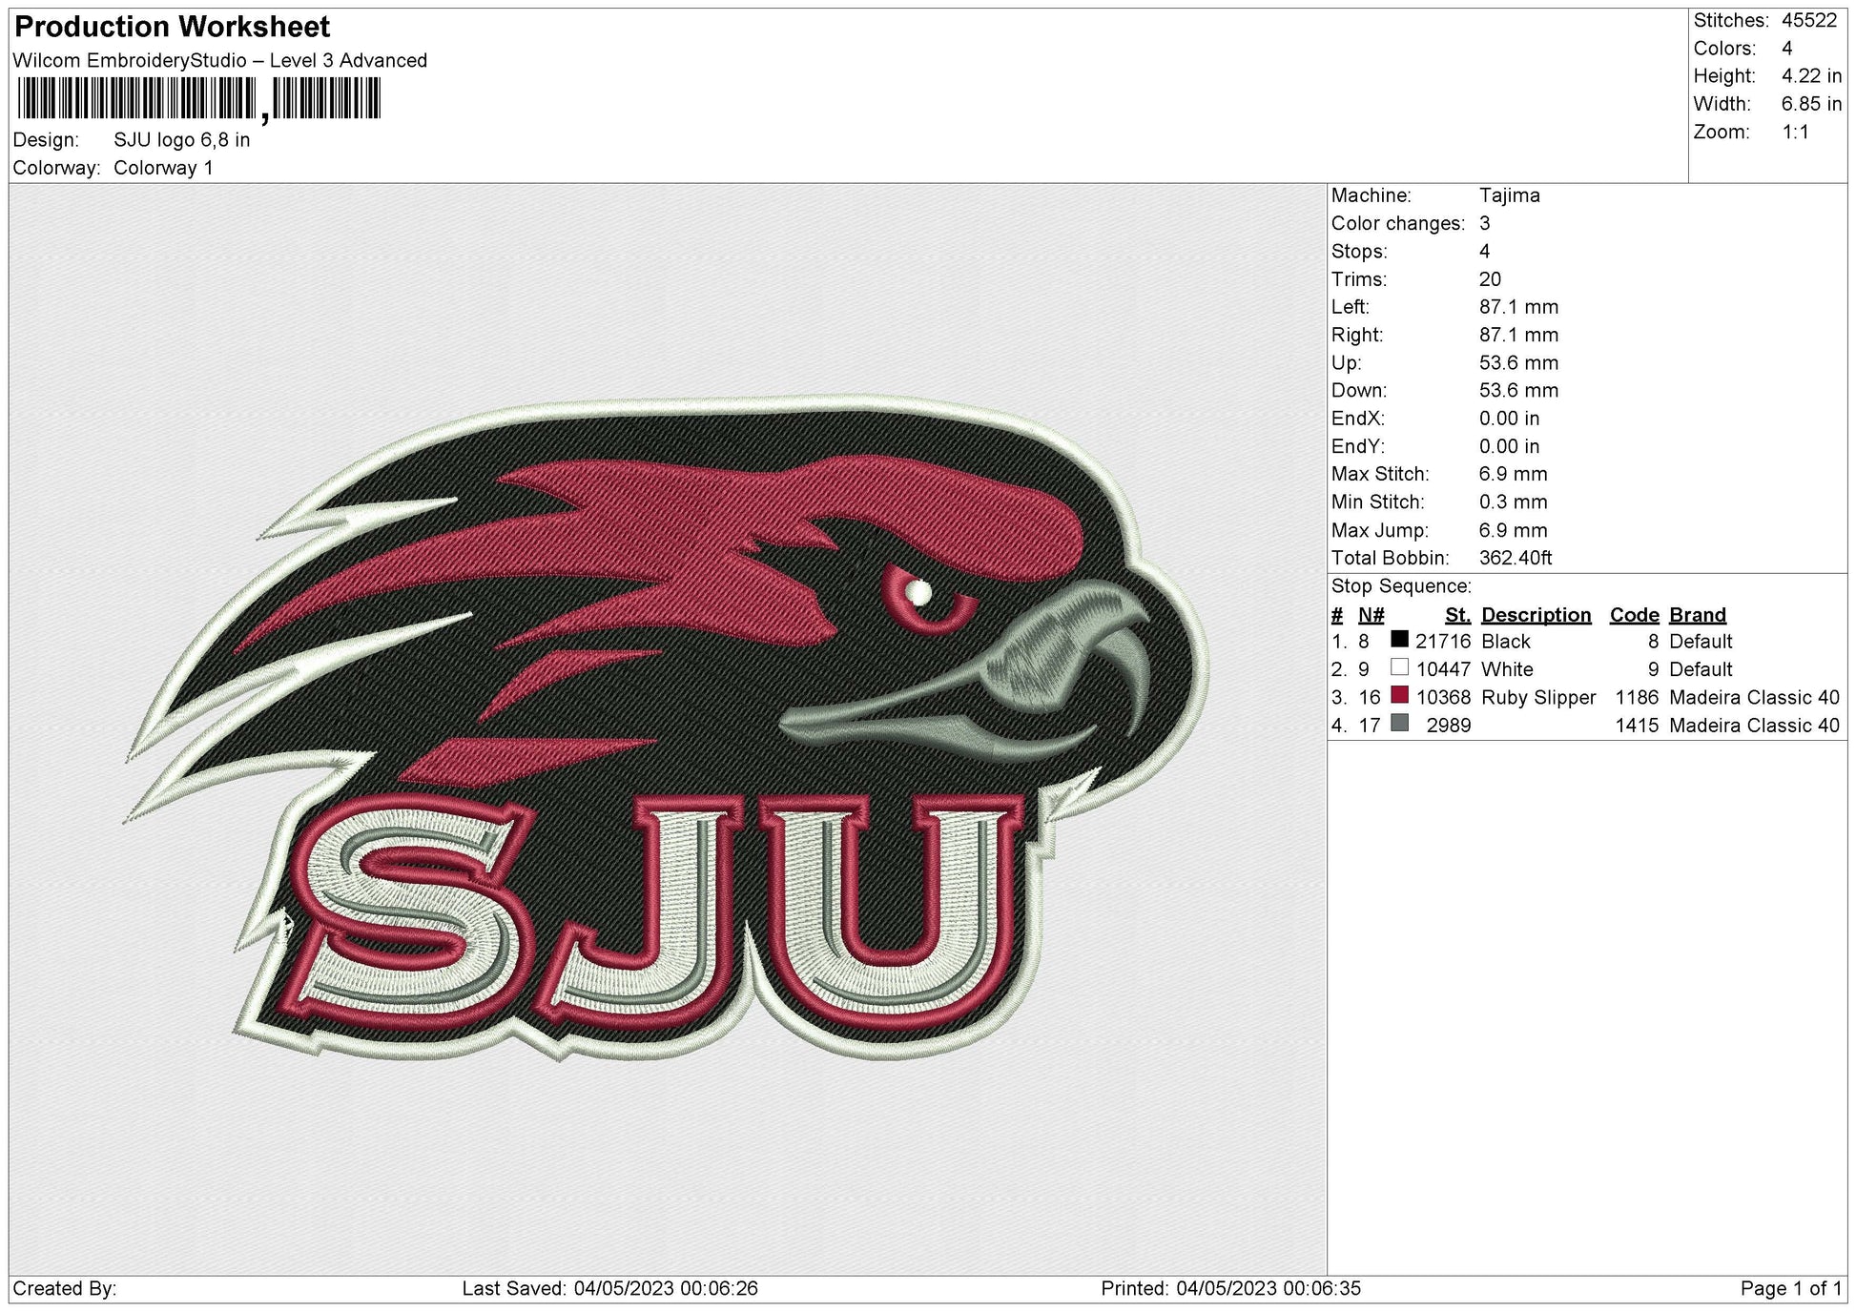Click the Zoom value 1:1

(1796, 133)
